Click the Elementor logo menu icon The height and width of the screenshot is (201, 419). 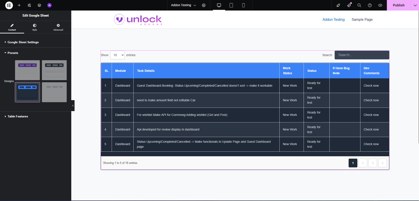point(9,5)
